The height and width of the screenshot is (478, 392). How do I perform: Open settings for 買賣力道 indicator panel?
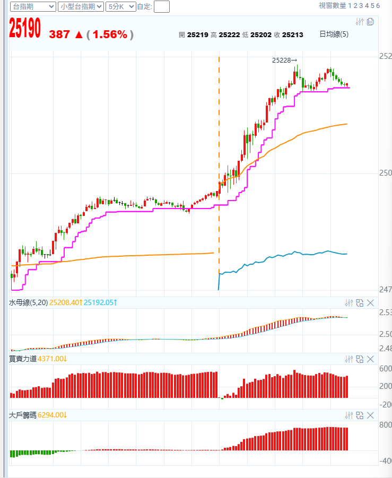pos(349,359)
